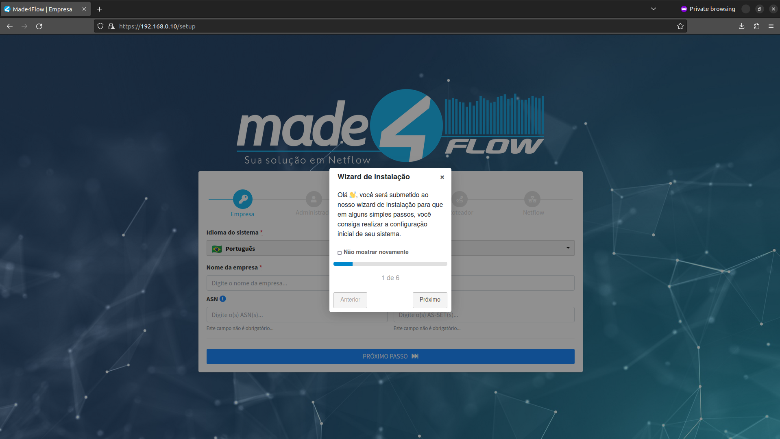Viewport: 780px width, 439px height.
Task: Select the Administrador user step icon
Action: 314,199
